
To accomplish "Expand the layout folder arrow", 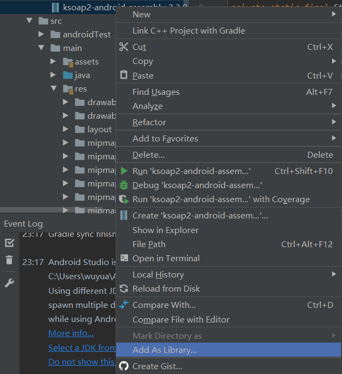I will (x=66, y=129).
